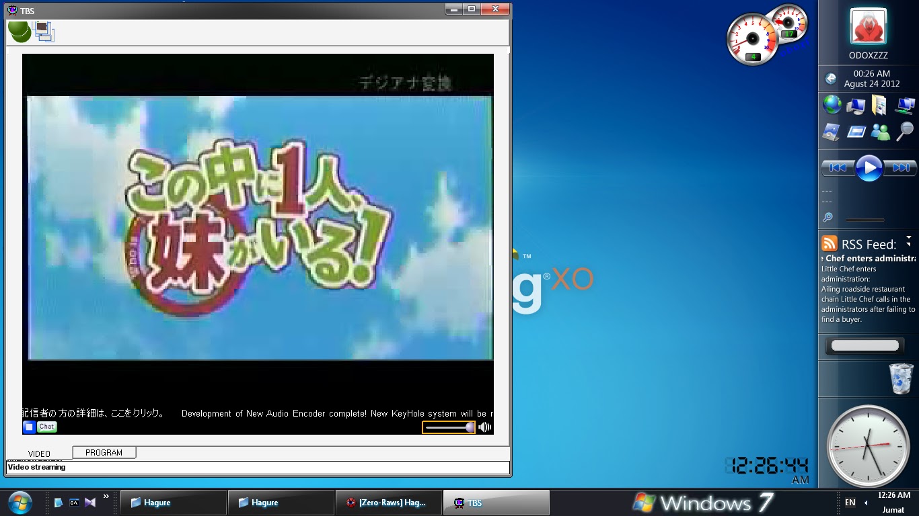Switch to the VIDEO tab
Image resolution: width=919 pixels, height=516 pixels.
pyautogui.click(x=39, y=454)
